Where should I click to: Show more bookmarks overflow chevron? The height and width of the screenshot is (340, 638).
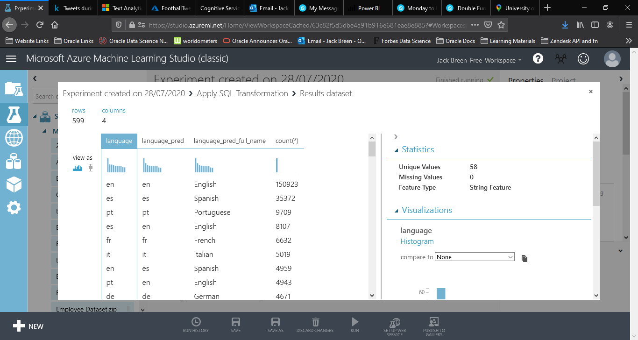click(629, 41)
